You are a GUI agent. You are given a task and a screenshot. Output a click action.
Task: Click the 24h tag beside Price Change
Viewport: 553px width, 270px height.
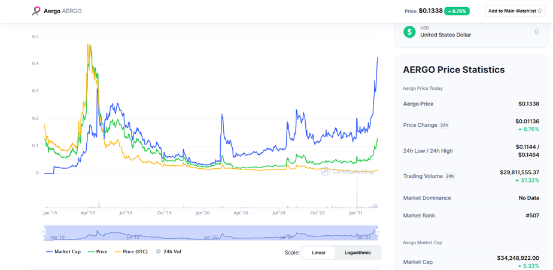[443, 125]
